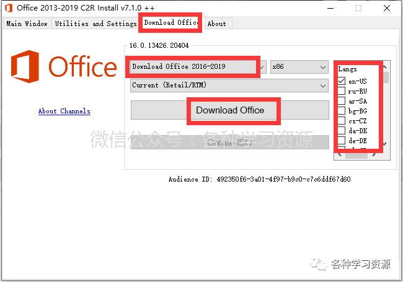
Task: Close the C2R Install window
Action: click(386, 8)
